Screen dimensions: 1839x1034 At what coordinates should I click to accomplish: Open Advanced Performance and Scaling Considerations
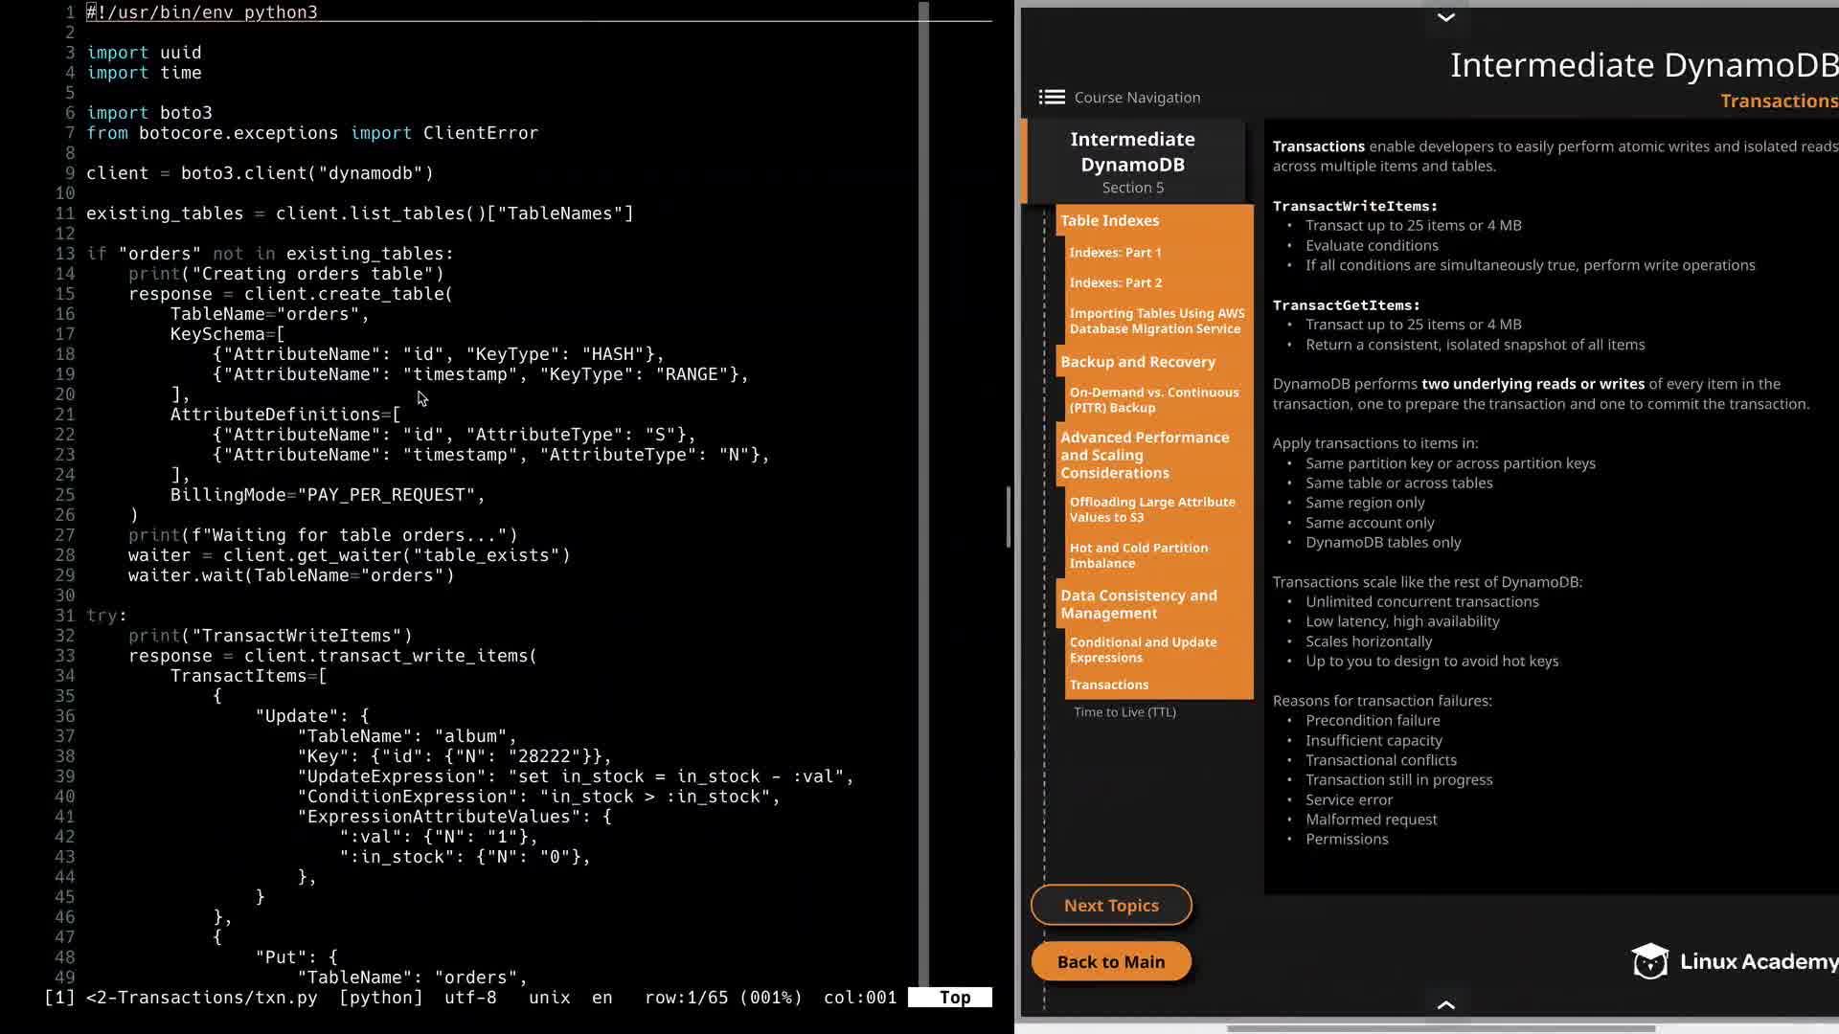tap(1144, 455)
